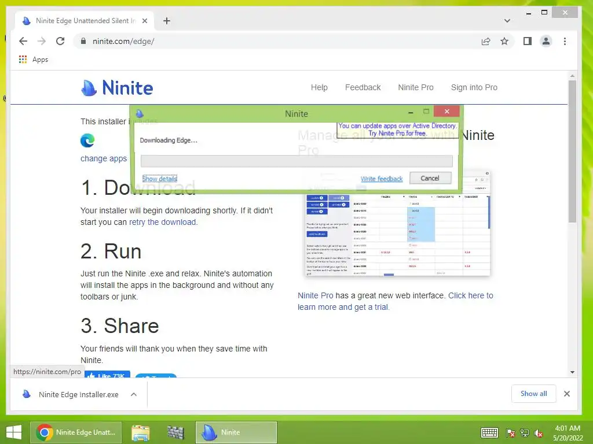The height and width of the screenshot is (444, 593).
Task: Click the Edge app icon on the page
Action: [x=87, y=140]
